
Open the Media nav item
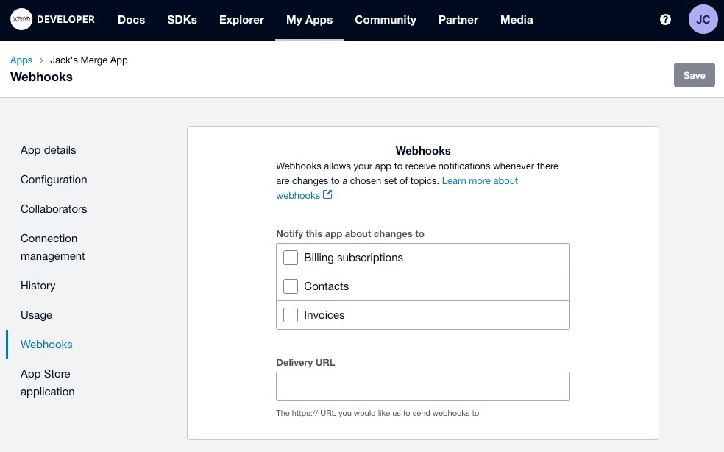click(x=517, y=20)
